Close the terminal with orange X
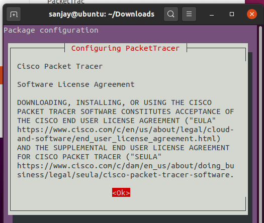 252,14
